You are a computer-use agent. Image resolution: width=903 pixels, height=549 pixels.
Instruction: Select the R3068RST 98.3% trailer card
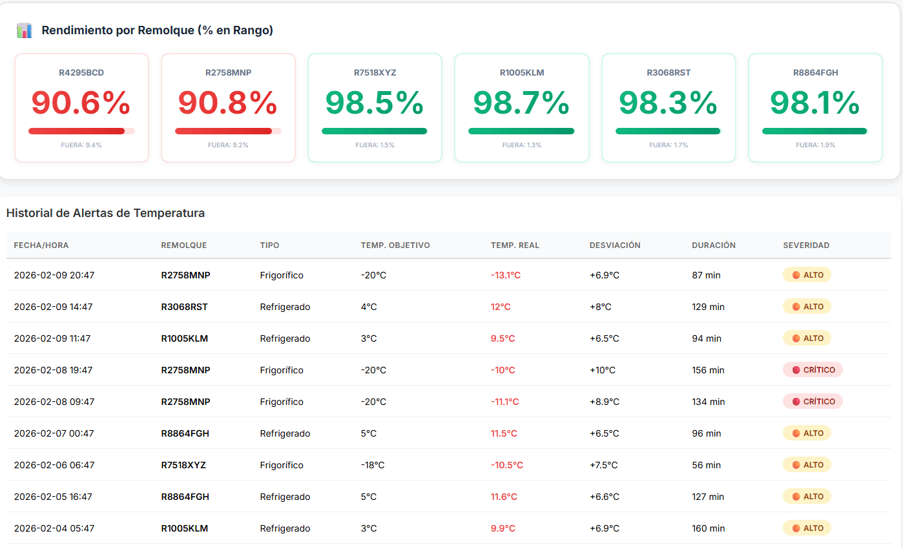coord(668,108)
